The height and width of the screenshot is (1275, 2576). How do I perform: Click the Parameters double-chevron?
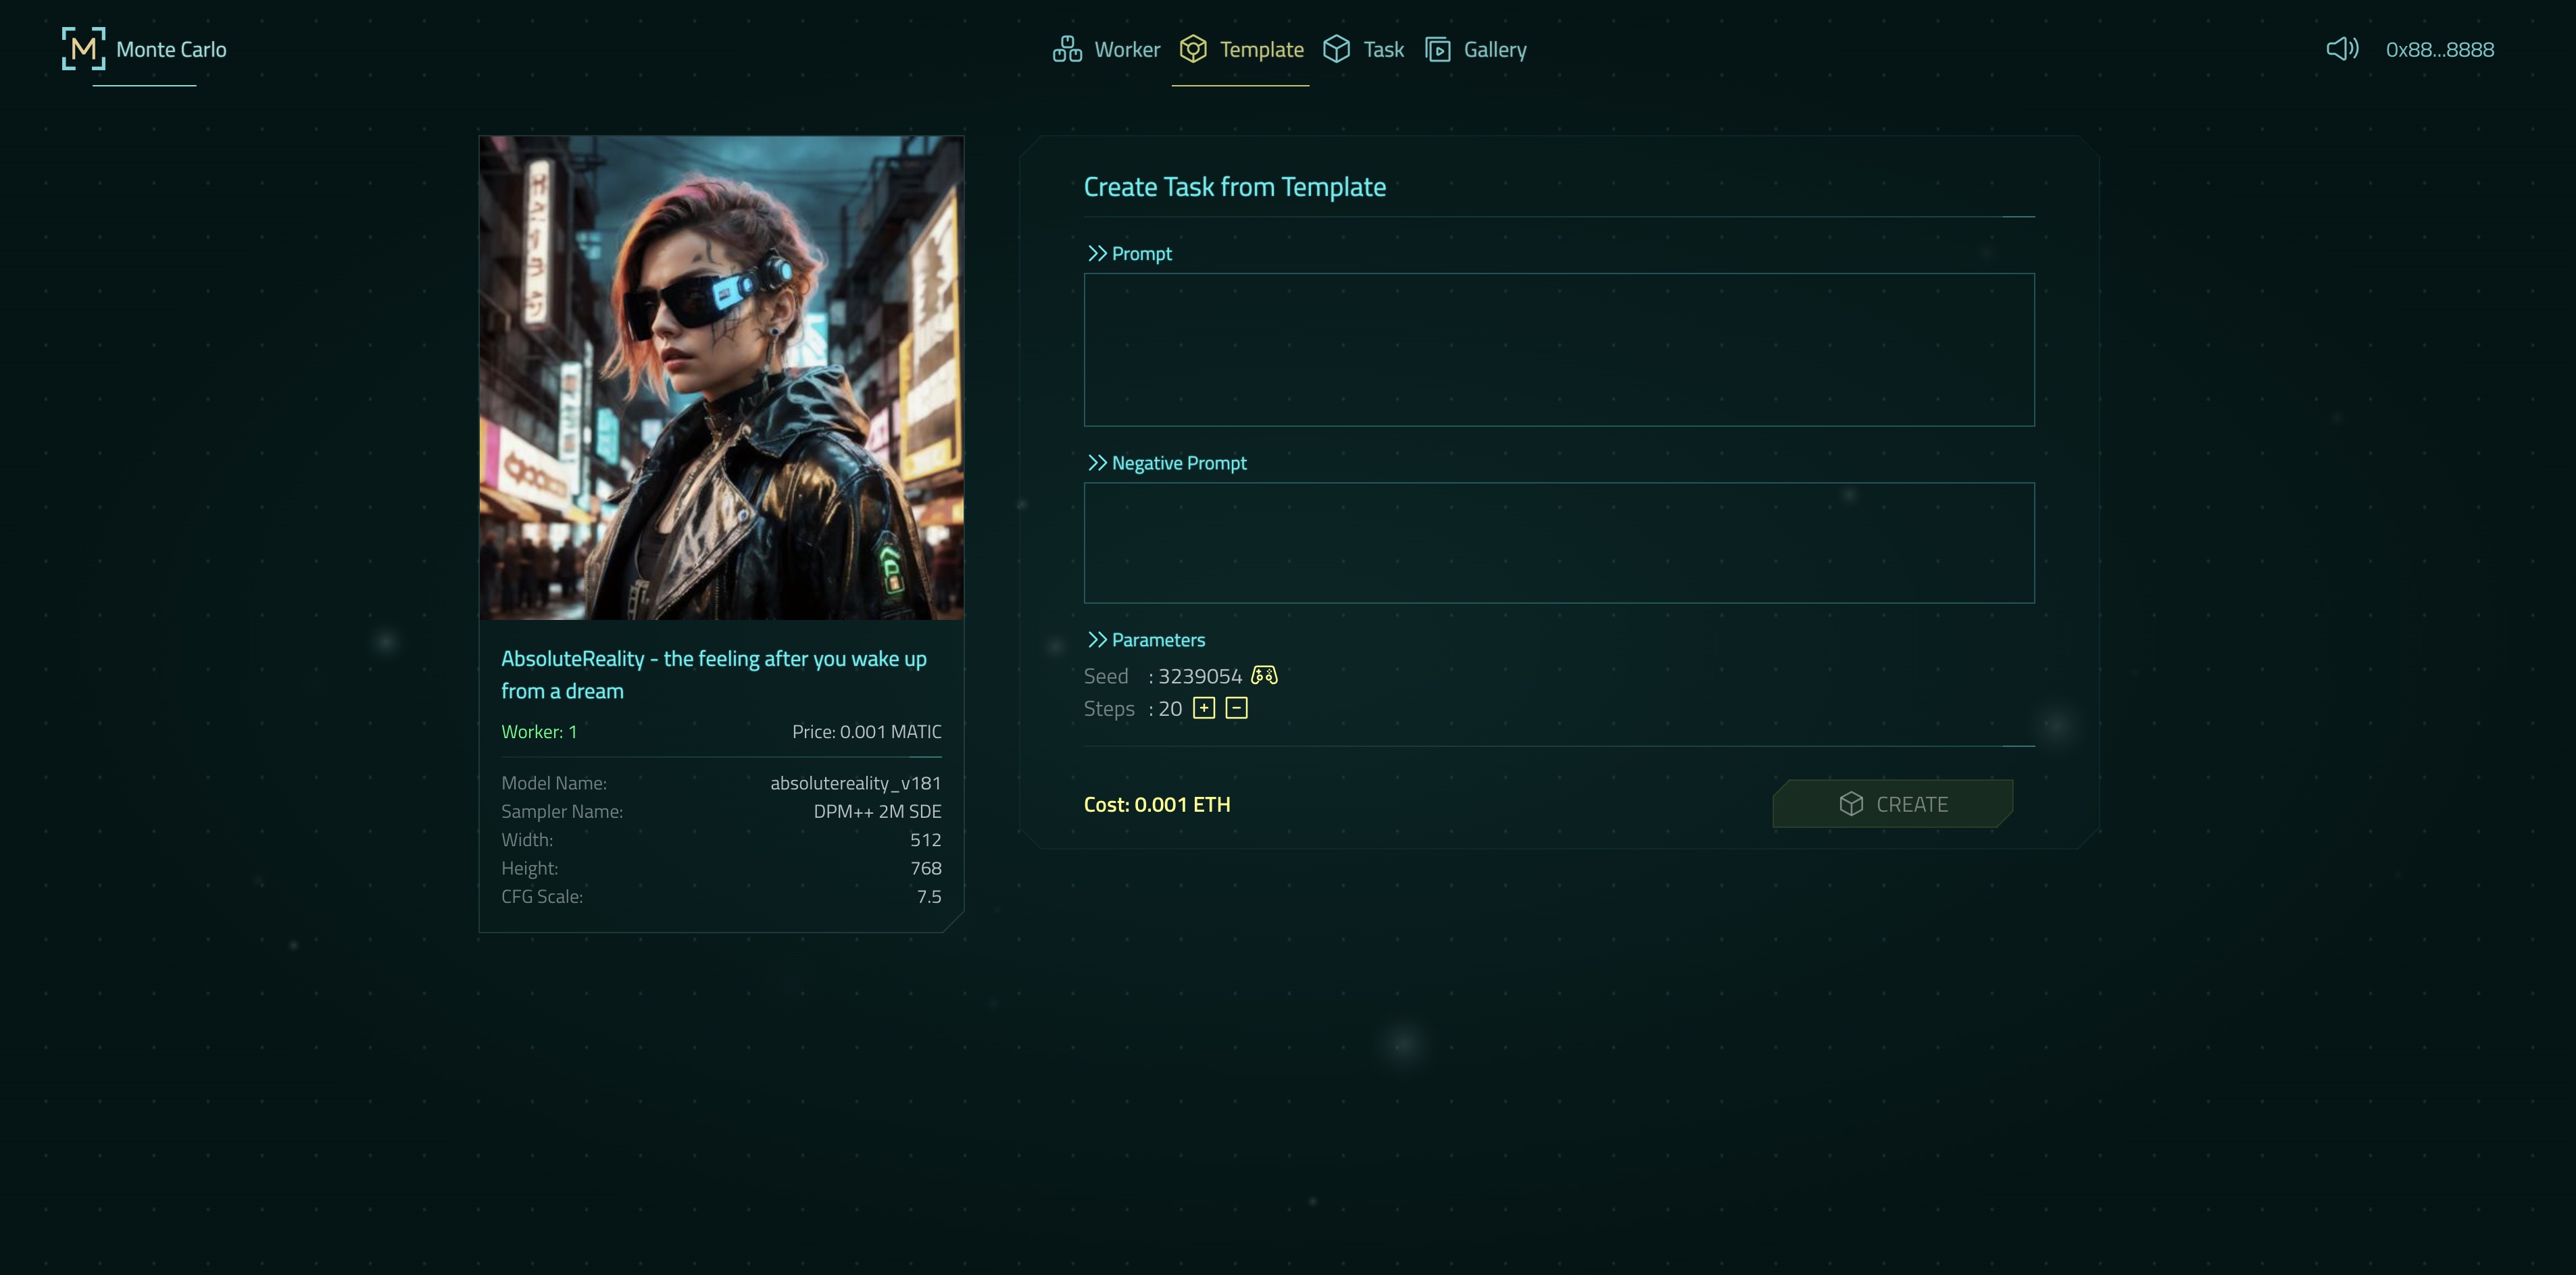tap(1097, 640)
